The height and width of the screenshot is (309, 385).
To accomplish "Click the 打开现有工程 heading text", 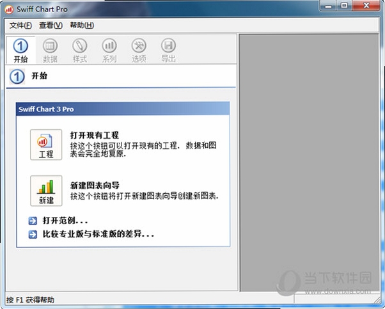I will point(94,135).
